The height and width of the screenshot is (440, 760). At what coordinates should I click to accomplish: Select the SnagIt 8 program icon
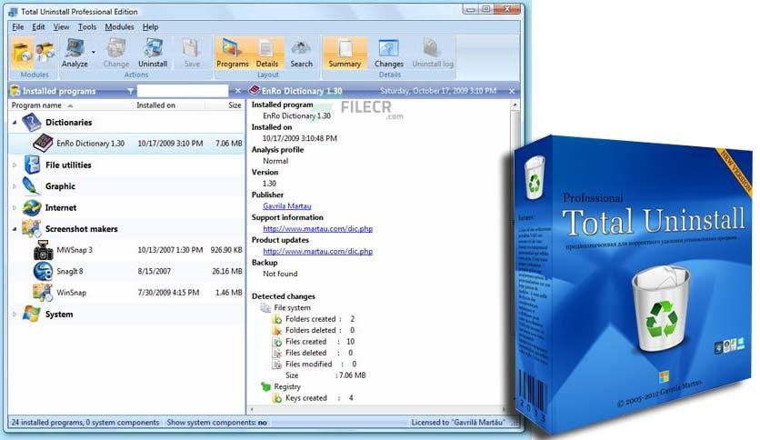43,271
